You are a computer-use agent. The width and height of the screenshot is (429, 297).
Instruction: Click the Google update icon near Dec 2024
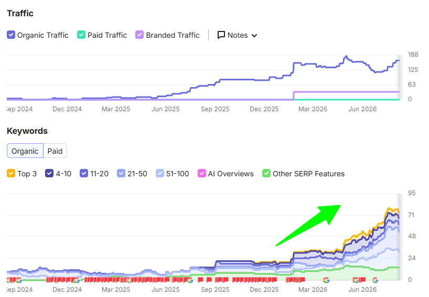point(77,280)
